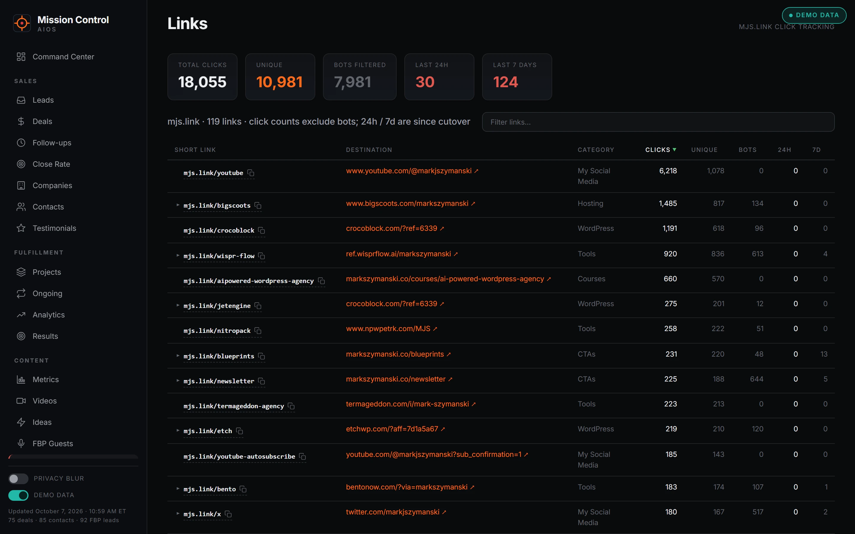Focus the Filter links search field
Image resolution: width=855 pixels, height=534 pixels.
pyautogui.click(x=658, y=122)
